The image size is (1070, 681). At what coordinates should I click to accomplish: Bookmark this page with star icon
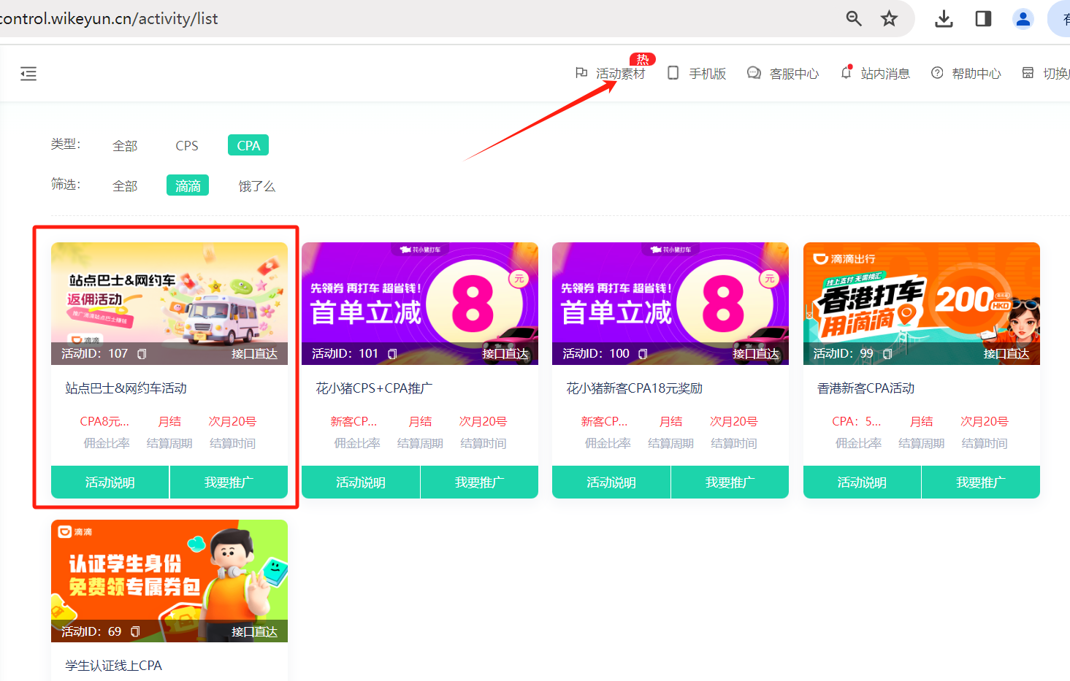click(889, 18)
